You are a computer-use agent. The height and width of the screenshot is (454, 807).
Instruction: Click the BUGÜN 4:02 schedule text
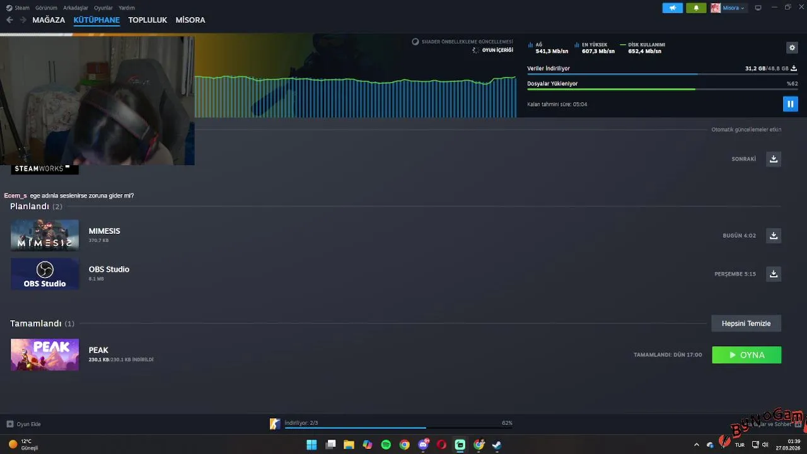pos(739,236)
